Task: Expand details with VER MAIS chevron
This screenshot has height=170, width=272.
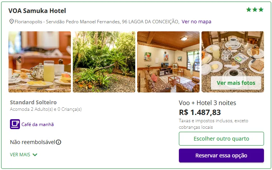Action: pos(35,155)
